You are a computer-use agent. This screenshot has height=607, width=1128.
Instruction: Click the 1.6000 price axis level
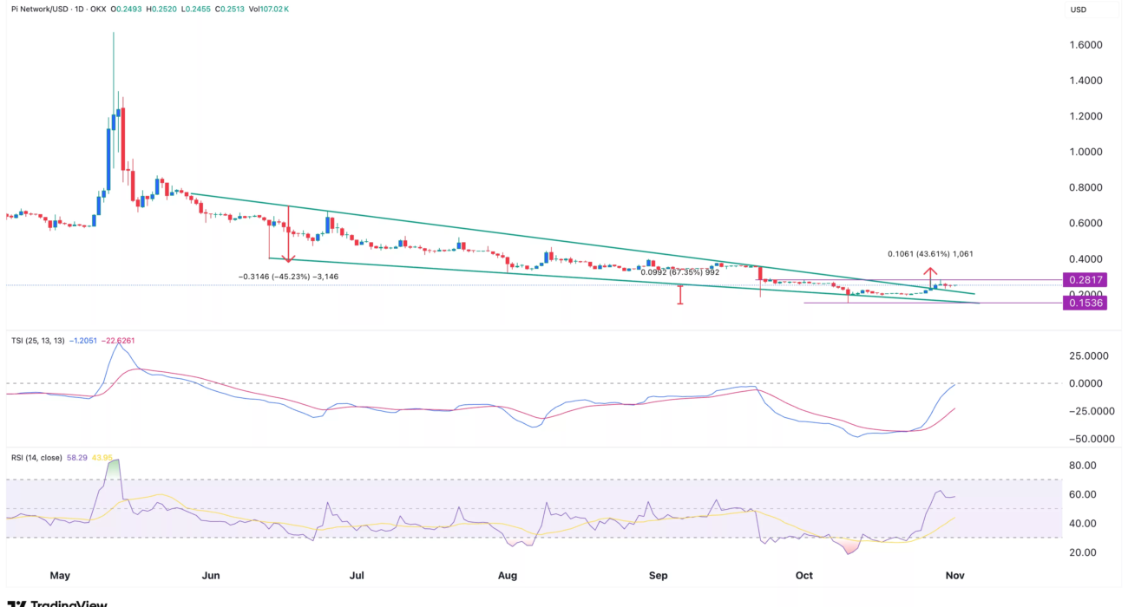pos(1085,45)
